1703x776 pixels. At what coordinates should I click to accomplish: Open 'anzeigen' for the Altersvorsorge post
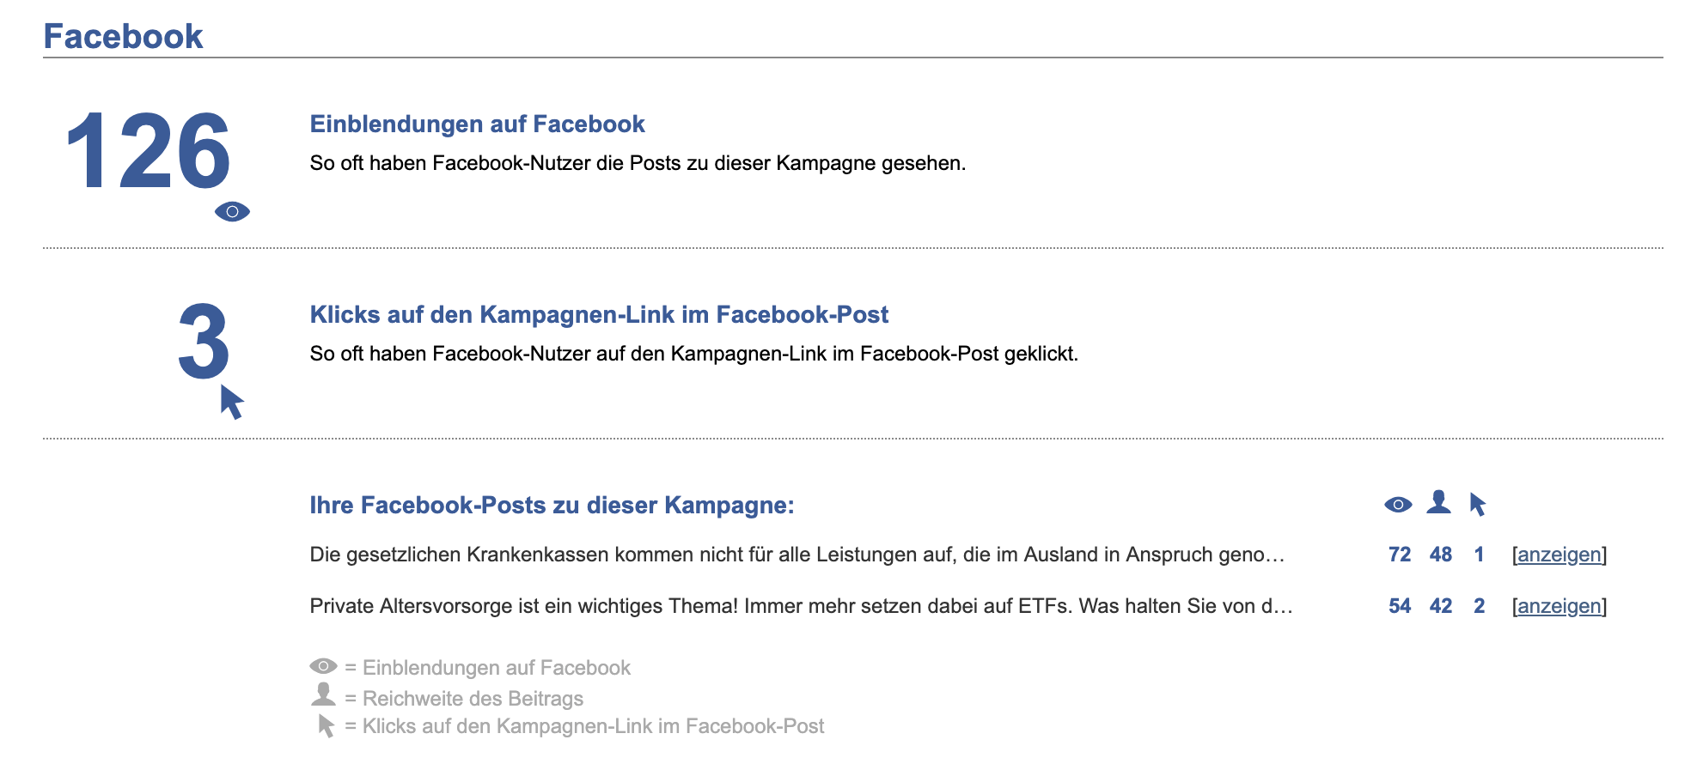[x=1559, y=606]
